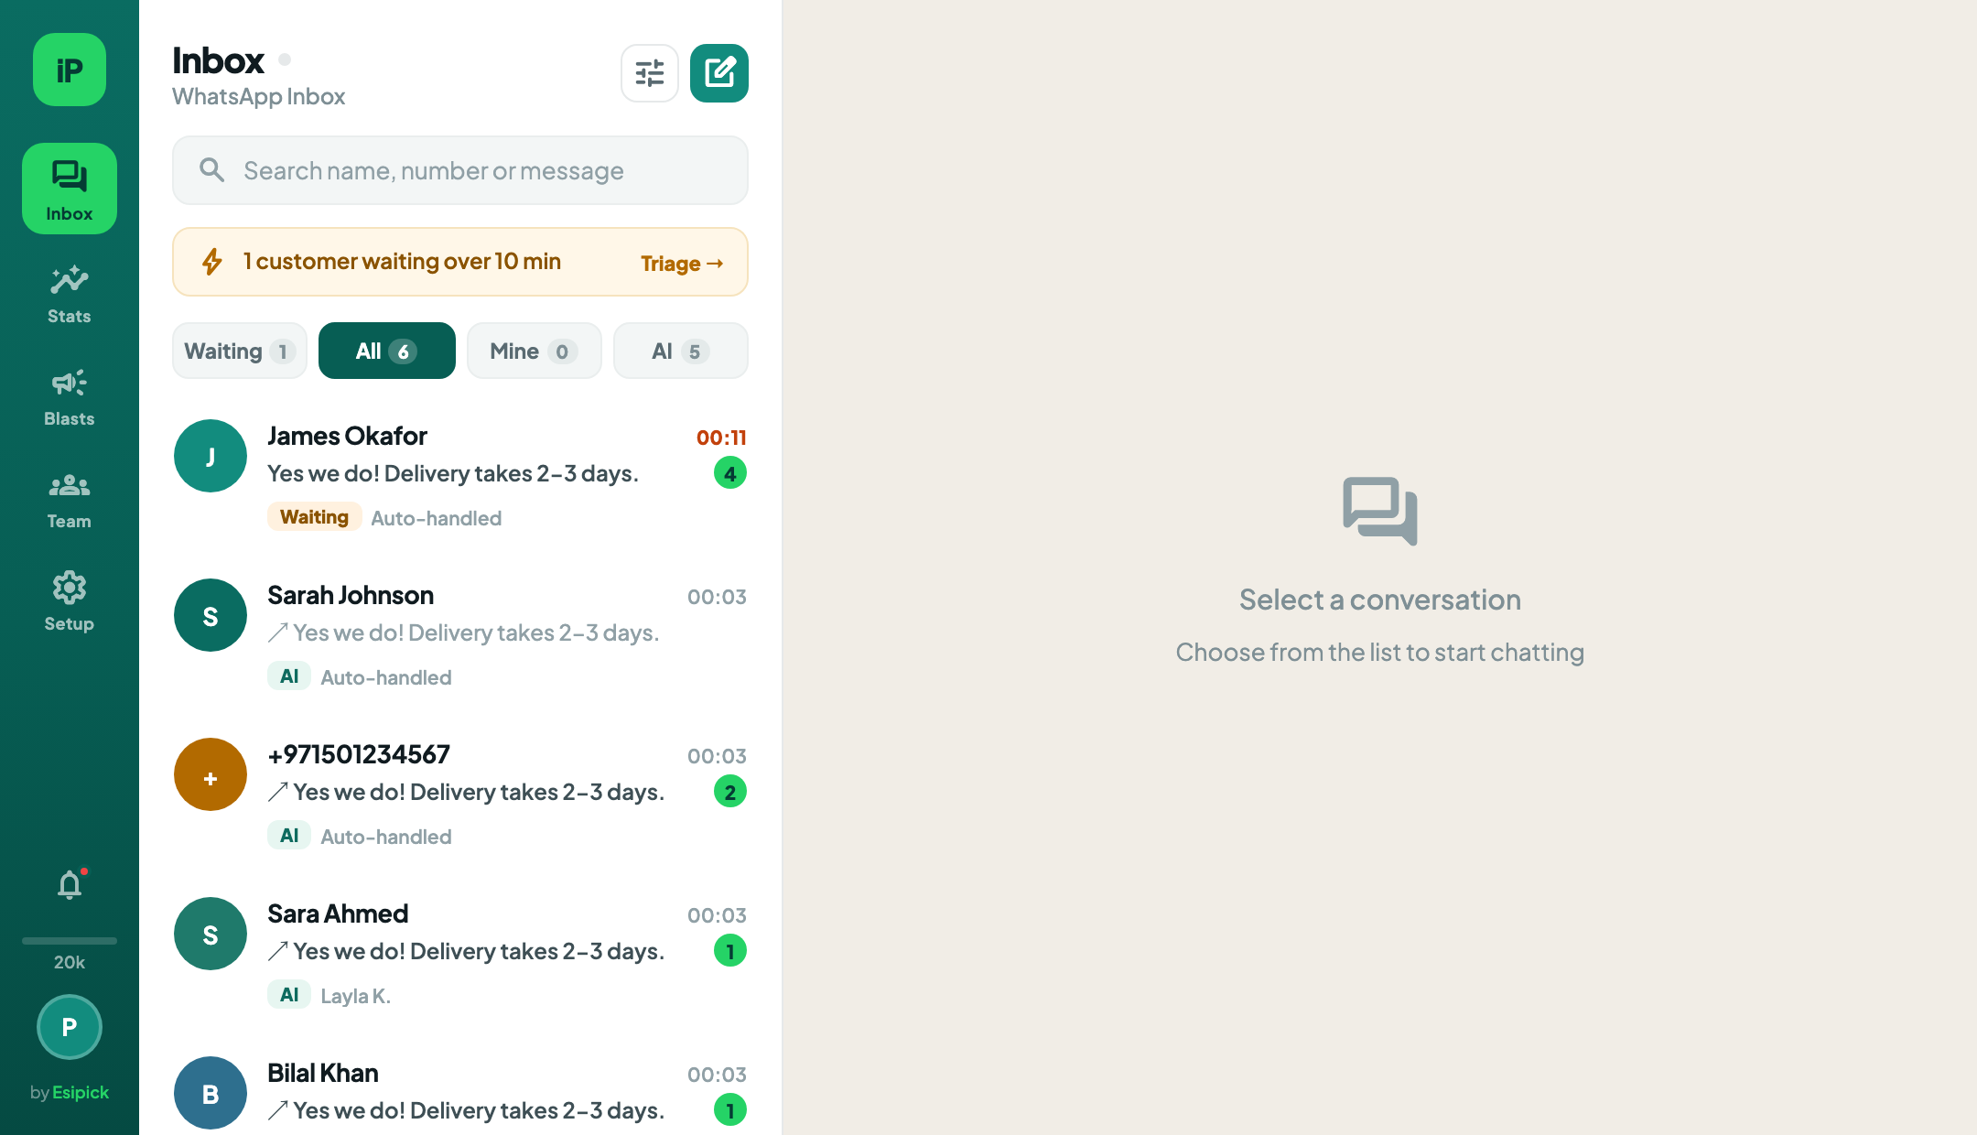
Task: Click the AI tag on +971501234567
Action: coord(289,836)
